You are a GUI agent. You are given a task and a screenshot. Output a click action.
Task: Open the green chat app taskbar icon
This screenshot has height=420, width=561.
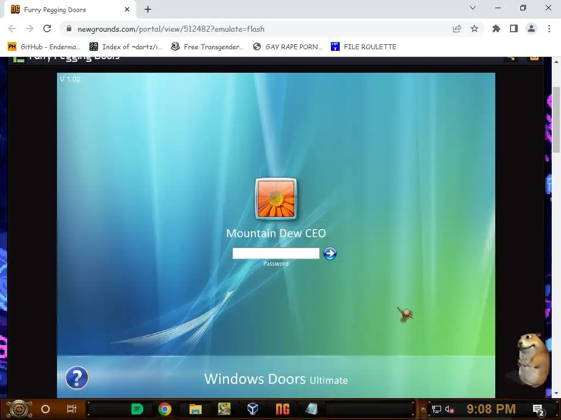point(137,409)
